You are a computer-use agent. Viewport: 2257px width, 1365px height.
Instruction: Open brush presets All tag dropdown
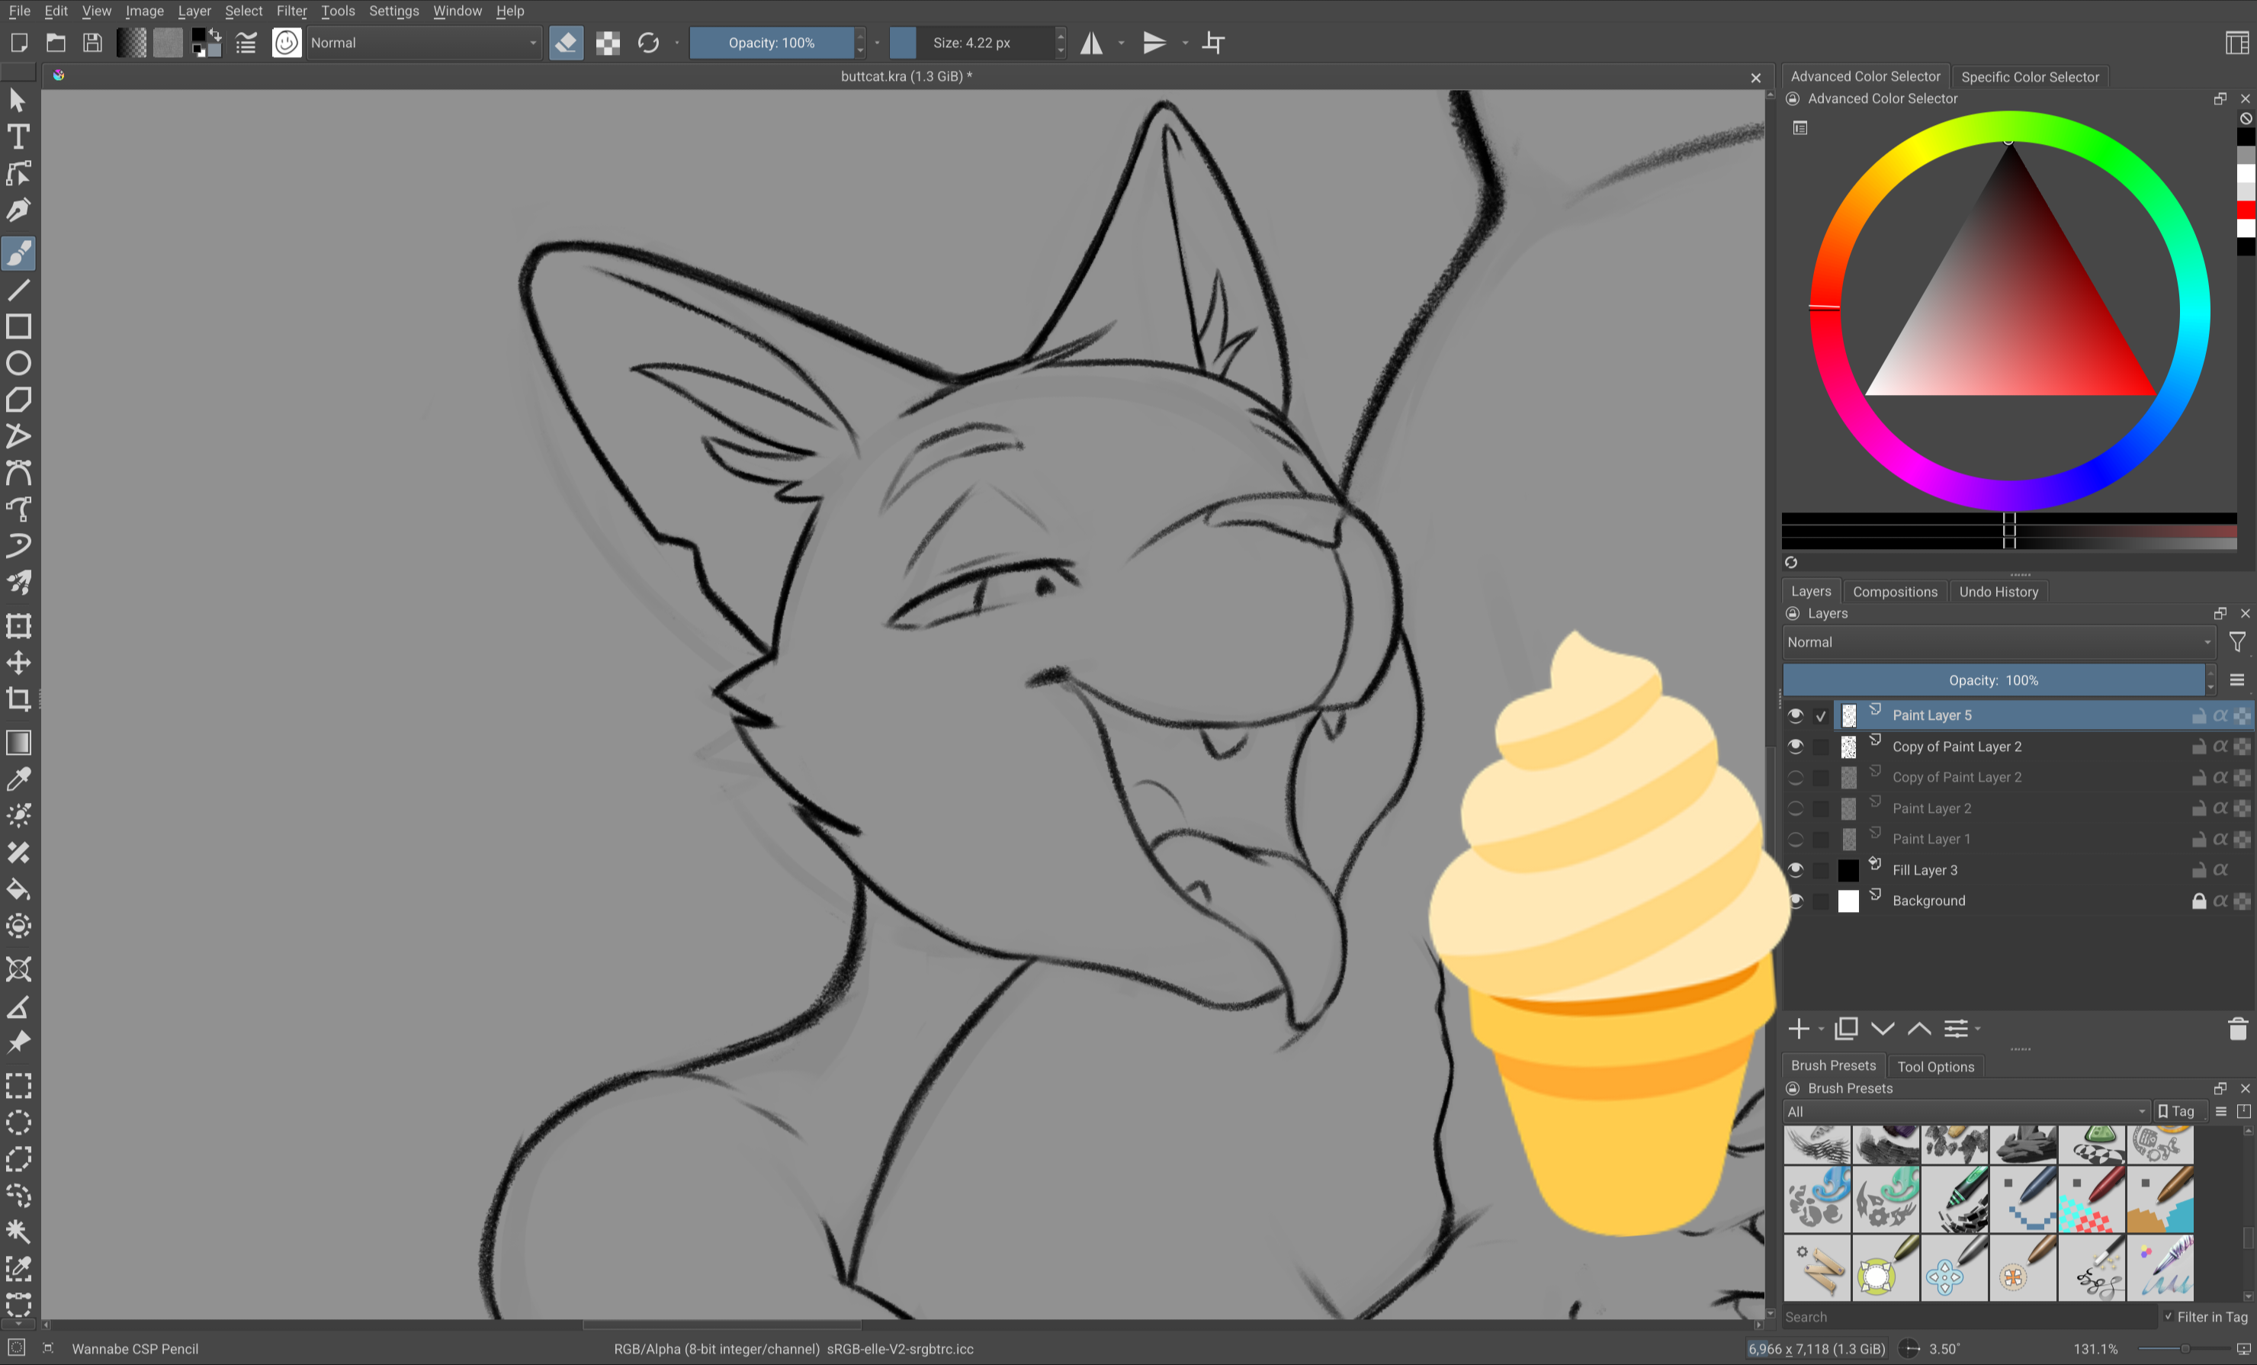pyautogui.click(x=1966, y=1111)
